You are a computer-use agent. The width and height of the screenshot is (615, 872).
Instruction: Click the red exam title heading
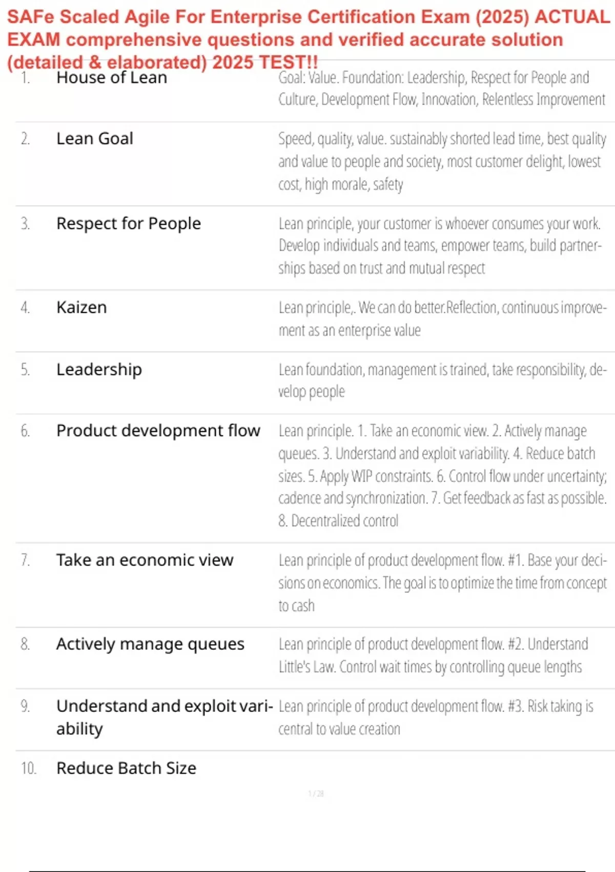(x=307, y=39)
